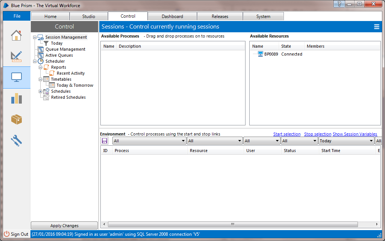The width and height of the screenshot is (385, 241).
Task: Click the help question mark button
Action: 340,4
